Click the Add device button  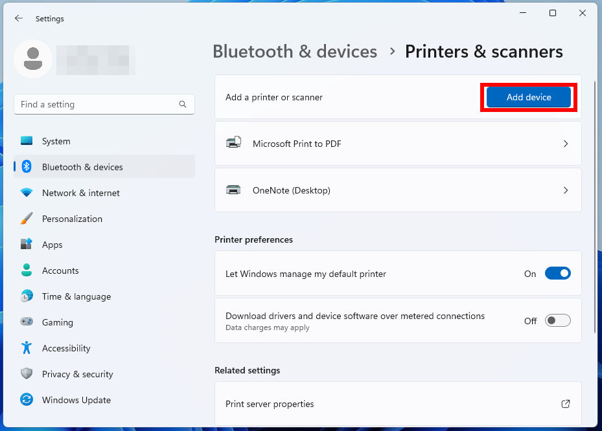[529, 98]
